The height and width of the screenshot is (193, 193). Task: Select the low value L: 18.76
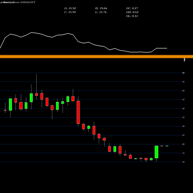(101, 12)
